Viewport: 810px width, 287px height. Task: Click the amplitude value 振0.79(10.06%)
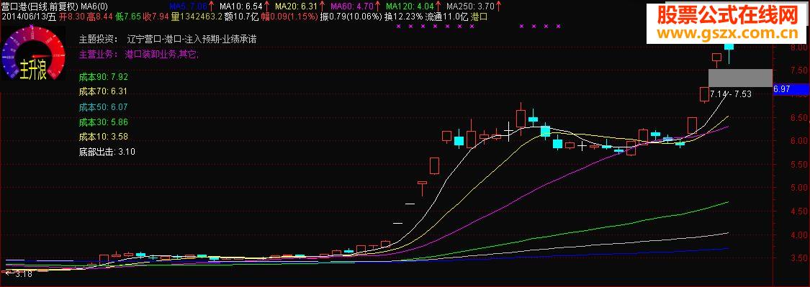(351, 17)
